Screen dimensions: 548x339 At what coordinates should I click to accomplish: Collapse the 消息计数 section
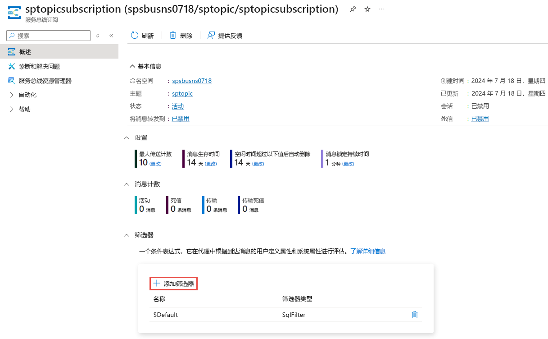tap(127, 184)
